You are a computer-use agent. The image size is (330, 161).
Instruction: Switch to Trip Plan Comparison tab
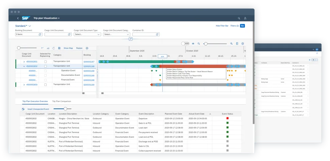point(61,101)
